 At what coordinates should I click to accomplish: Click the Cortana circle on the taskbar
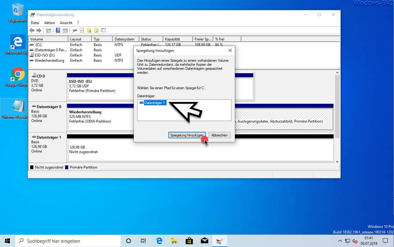[x=129, y=241]
